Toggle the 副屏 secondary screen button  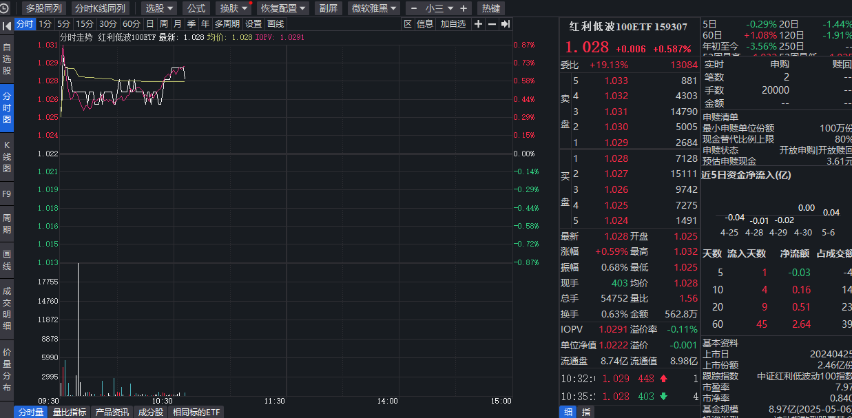coord(329,8)
